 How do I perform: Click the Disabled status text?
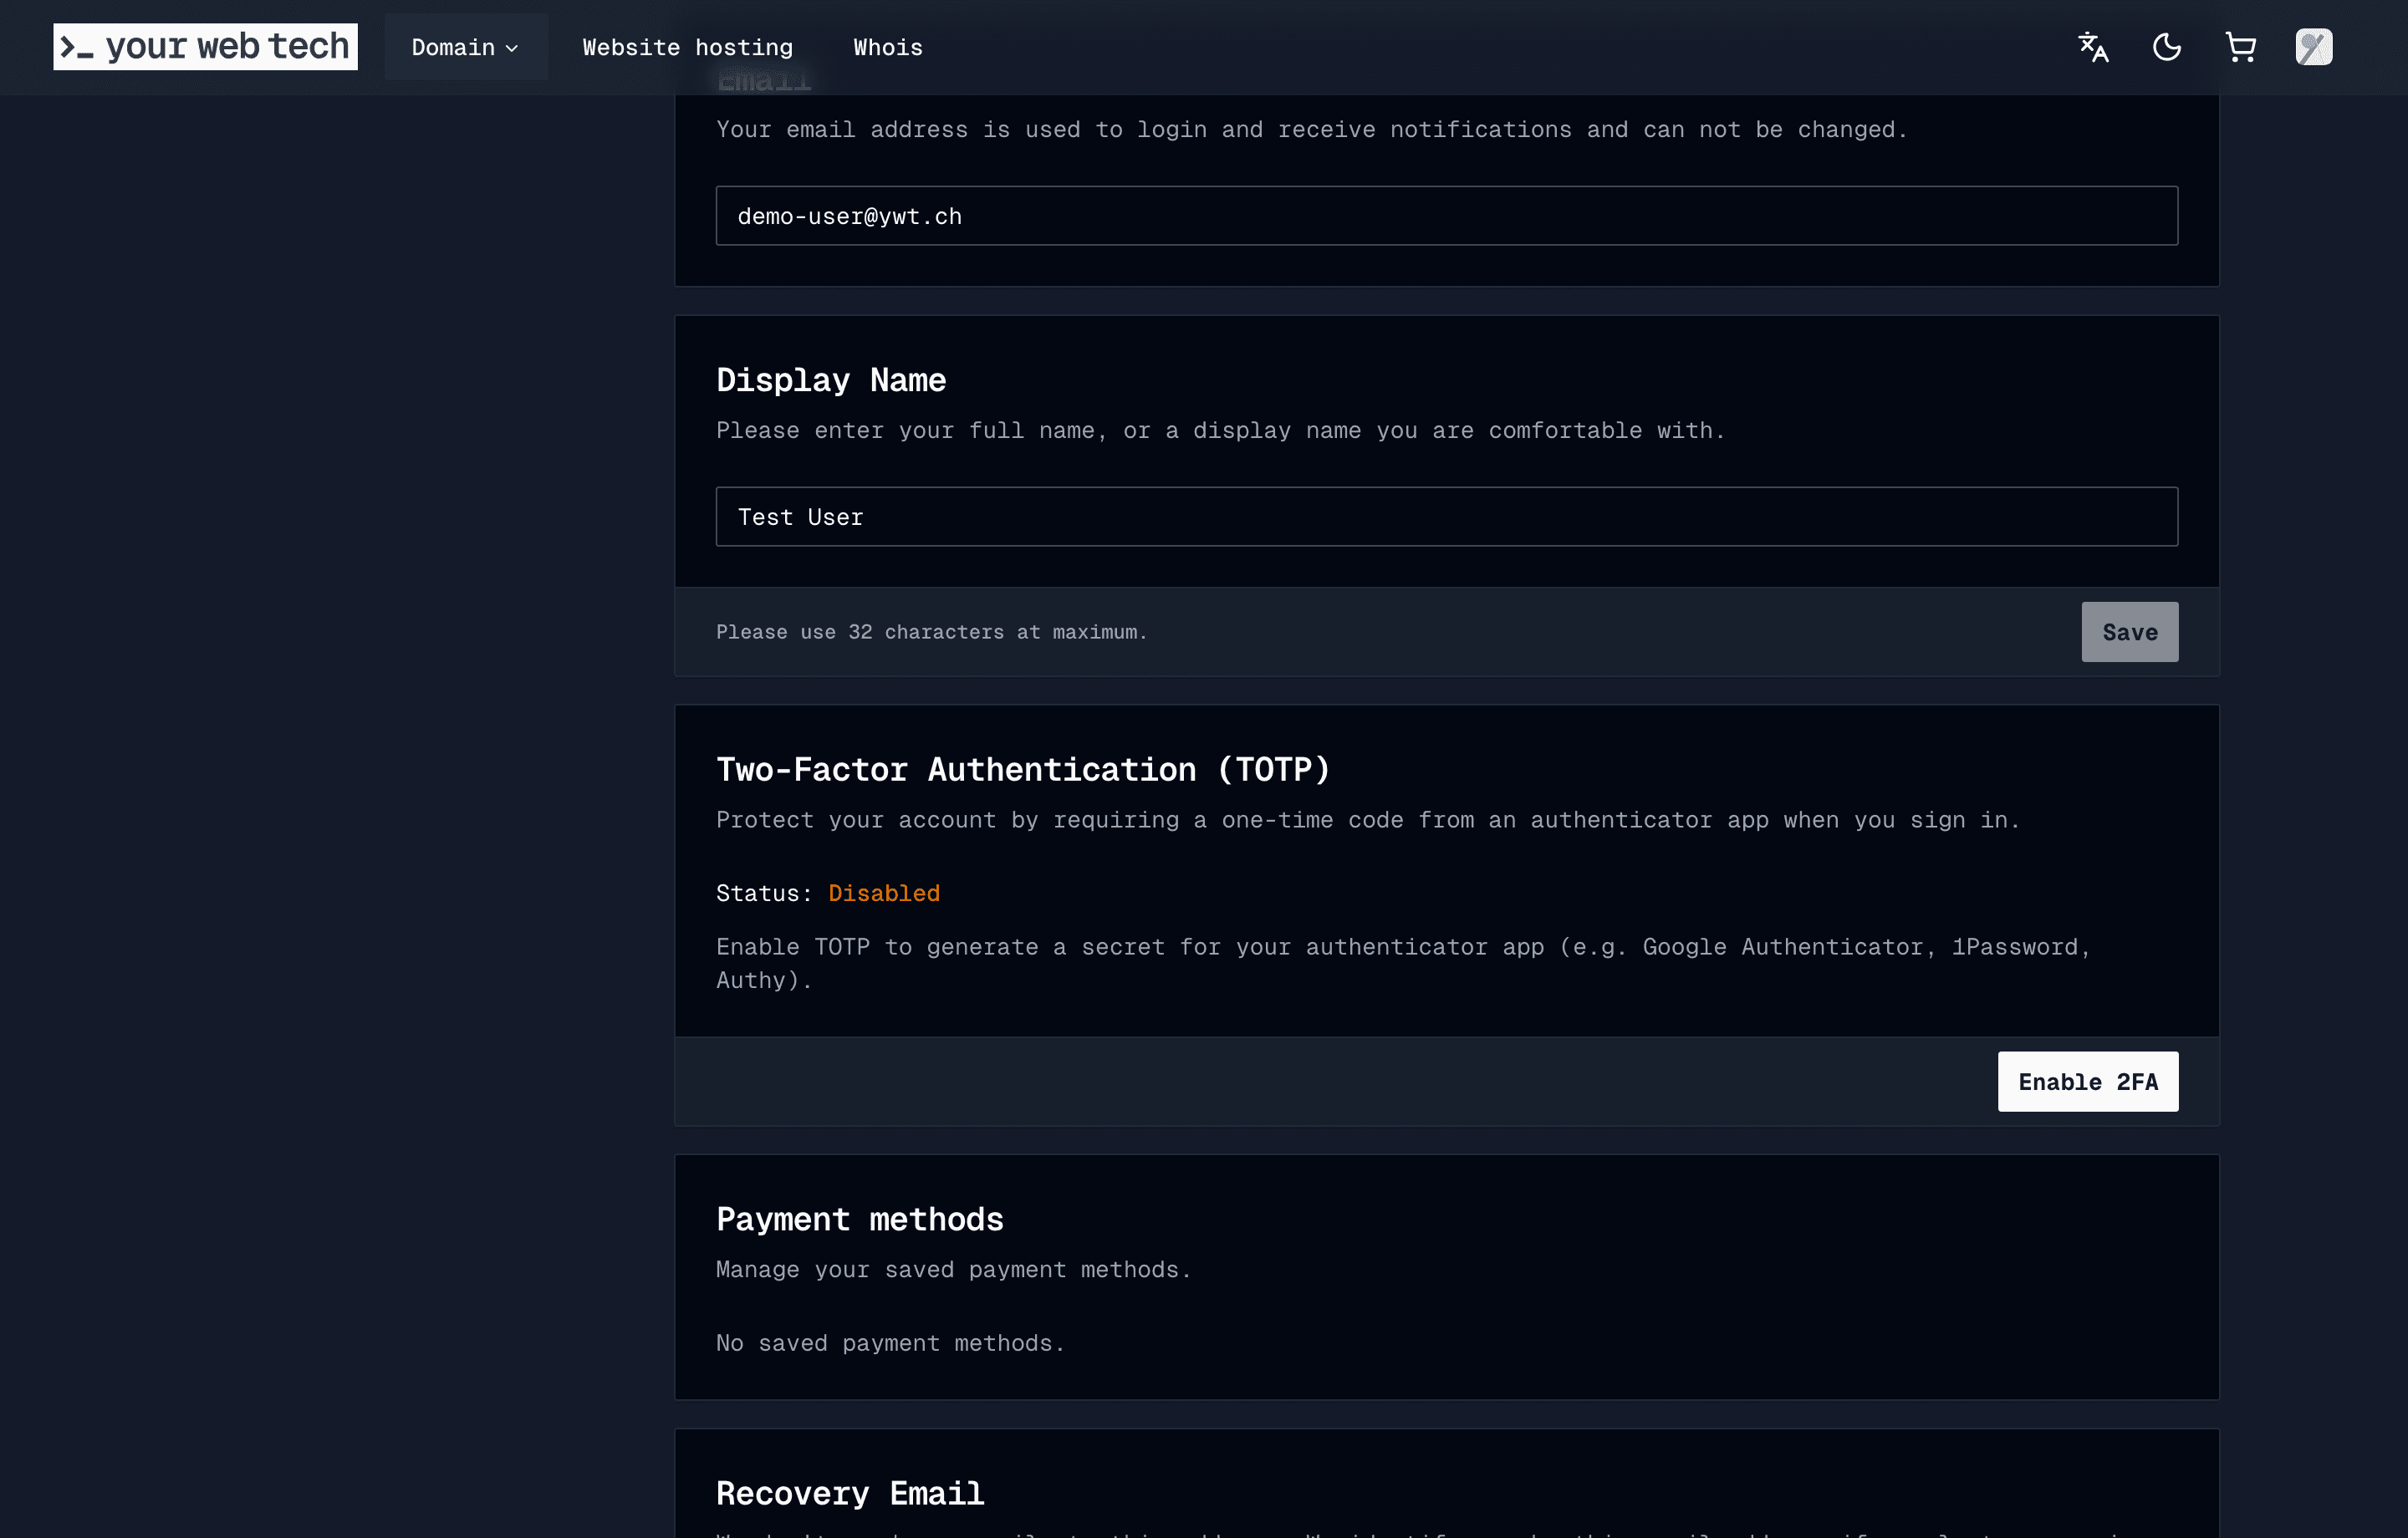884,893
